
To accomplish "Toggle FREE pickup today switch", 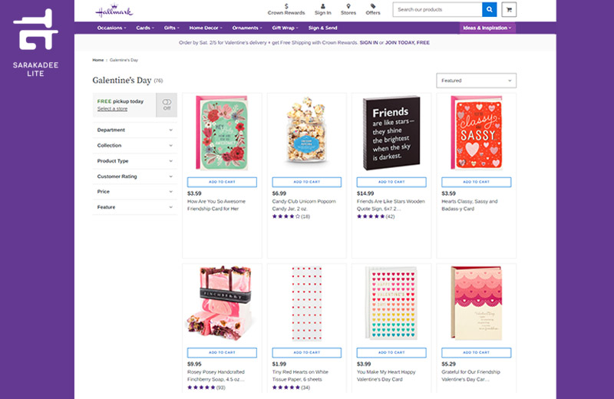I will click(167, 104).
